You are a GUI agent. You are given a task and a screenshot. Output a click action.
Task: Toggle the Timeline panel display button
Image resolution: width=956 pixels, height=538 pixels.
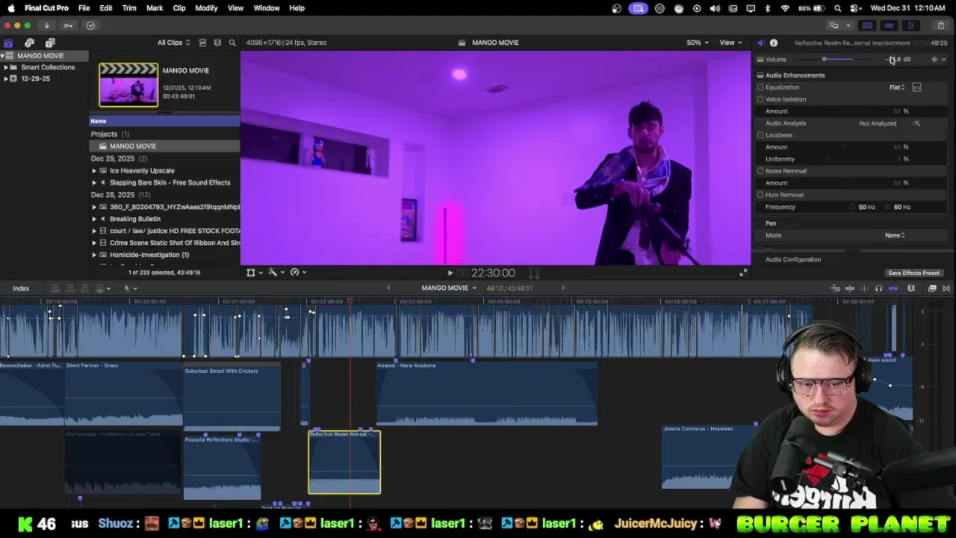point(889,25)
